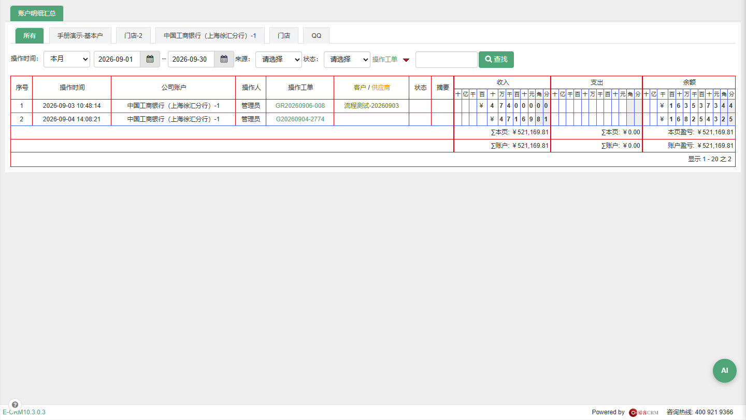Expand the 状态 请选择 dropdown

[347, 59]
